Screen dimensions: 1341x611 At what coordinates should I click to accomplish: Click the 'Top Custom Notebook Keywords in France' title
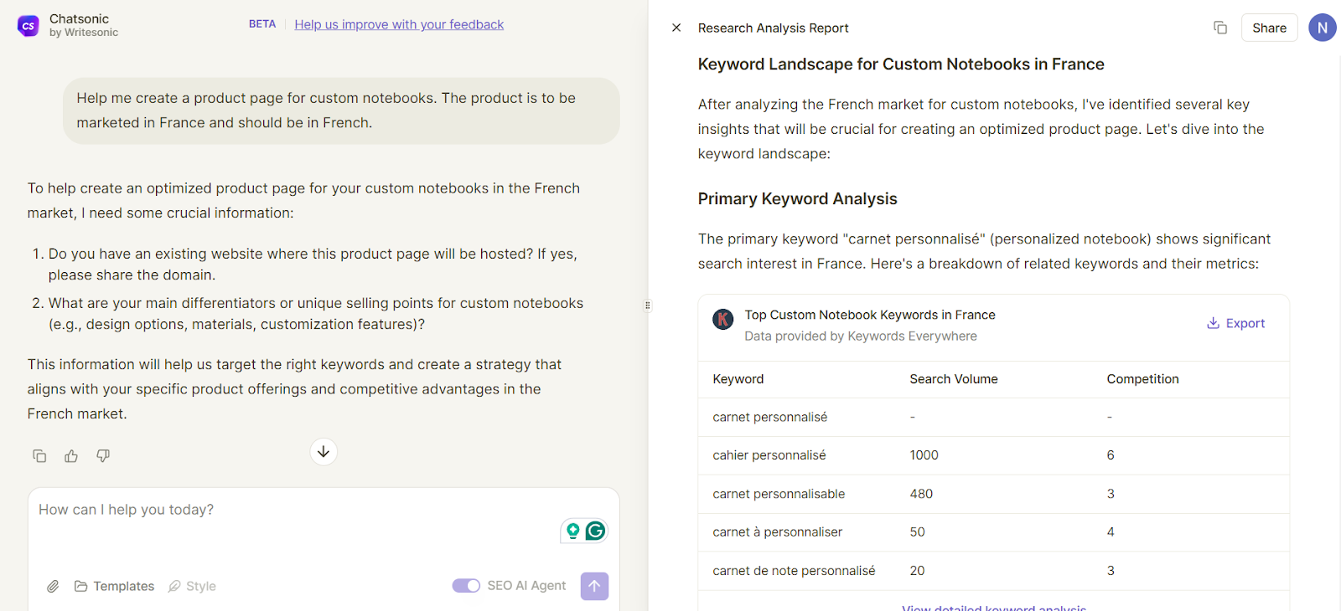[x=870, y=315]
